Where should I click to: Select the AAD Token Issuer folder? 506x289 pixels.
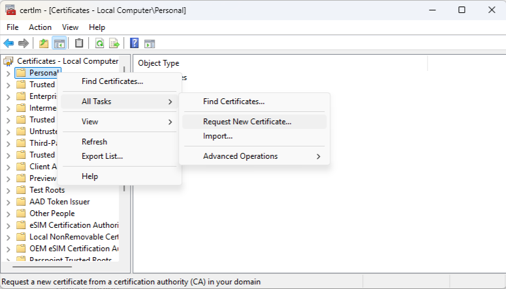tap(59, 202)
